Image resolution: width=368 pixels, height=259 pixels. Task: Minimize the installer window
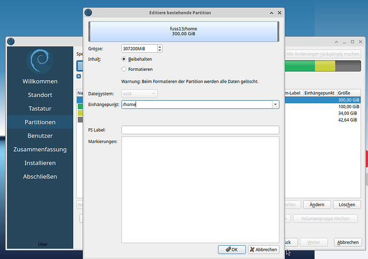tap(345, 42)
